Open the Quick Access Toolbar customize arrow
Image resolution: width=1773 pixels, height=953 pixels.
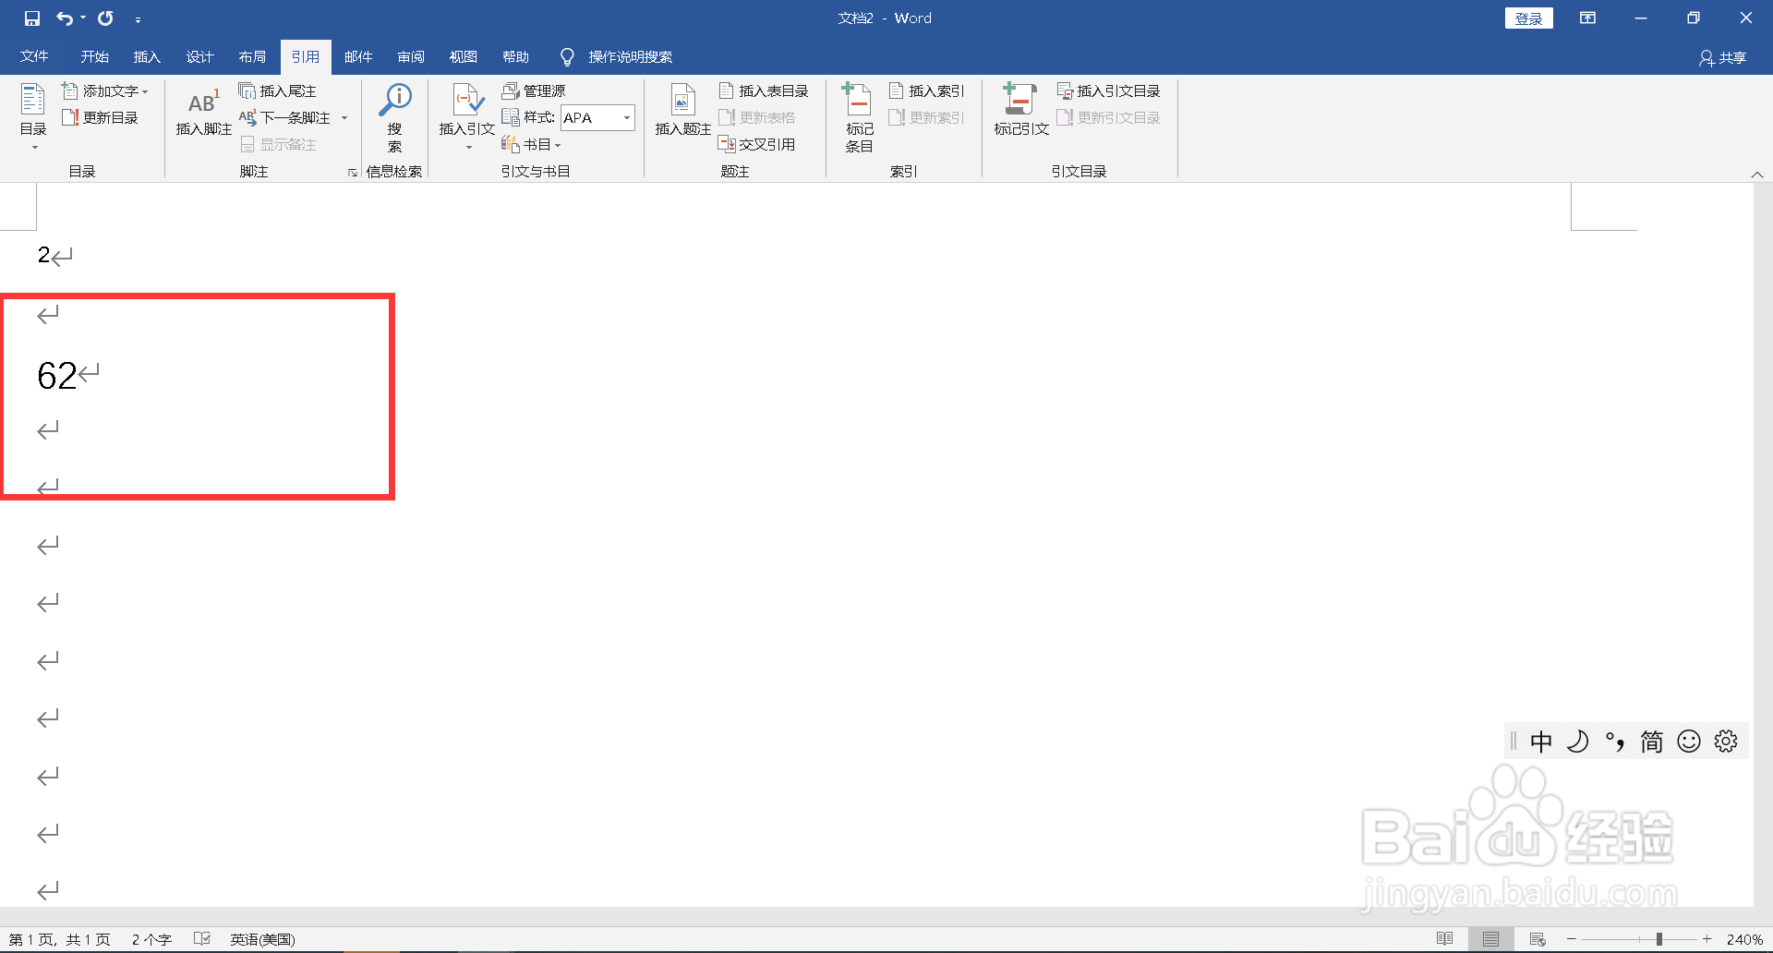click(x=138, y=19)
